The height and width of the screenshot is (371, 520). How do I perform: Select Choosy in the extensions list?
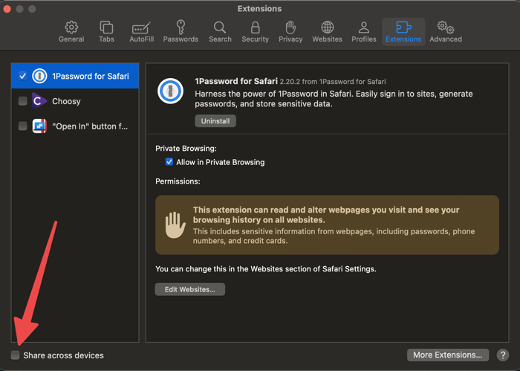click(x=67, y=101)
